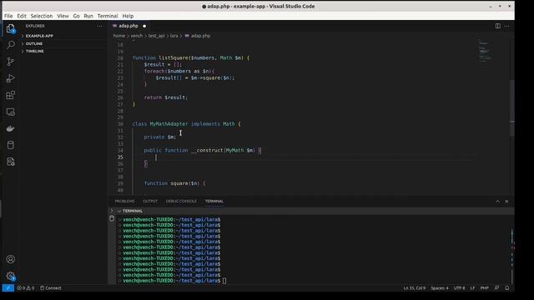Open errors and warnings count in status bar

coord(26,288)
